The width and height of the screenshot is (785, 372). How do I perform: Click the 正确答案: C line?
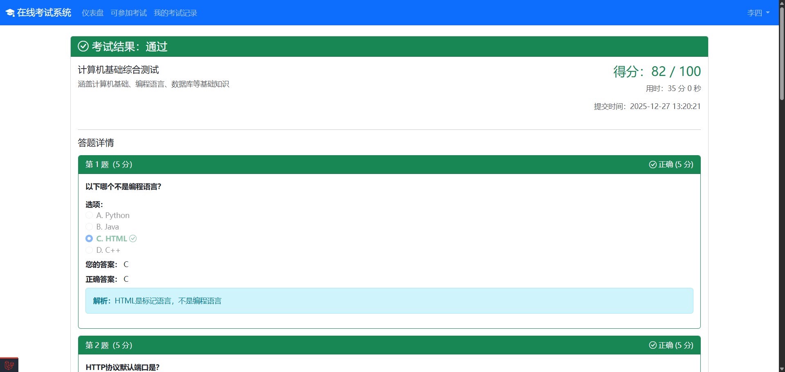[107, 279]
